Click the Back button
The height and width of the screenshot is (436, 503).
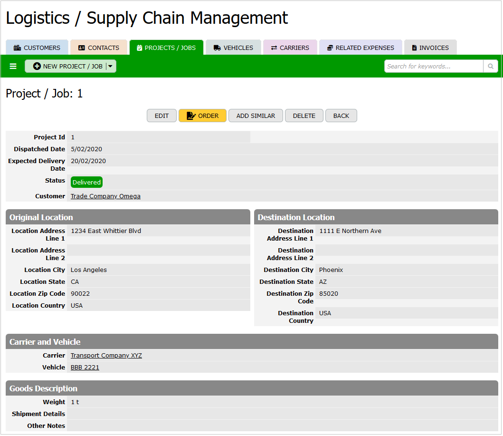click(x=341, y=116)
